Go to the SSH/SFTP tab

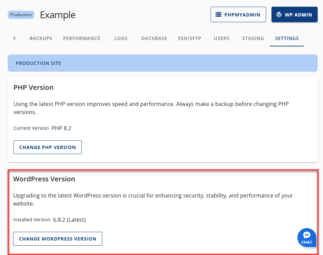coord(189,38)
